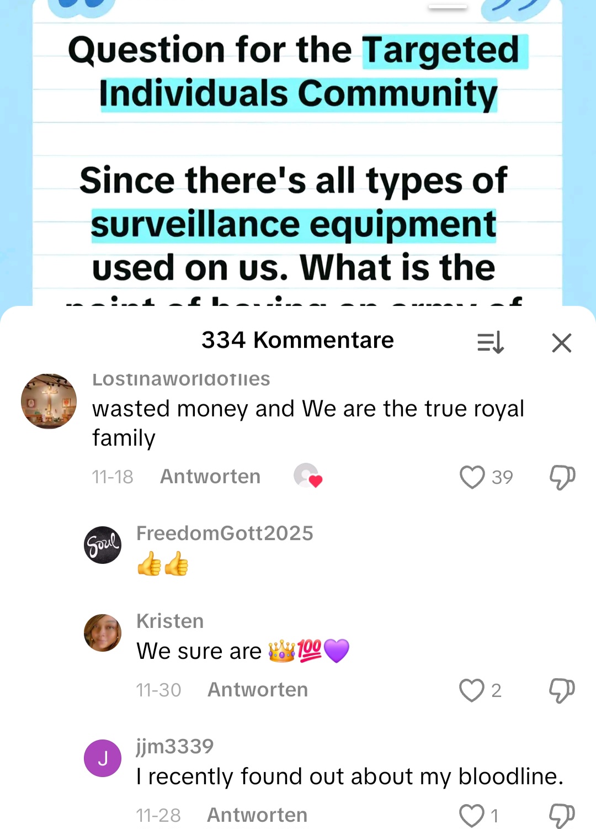
Task: Open jjm3339's purple J avatar
Action: point(103,758)
